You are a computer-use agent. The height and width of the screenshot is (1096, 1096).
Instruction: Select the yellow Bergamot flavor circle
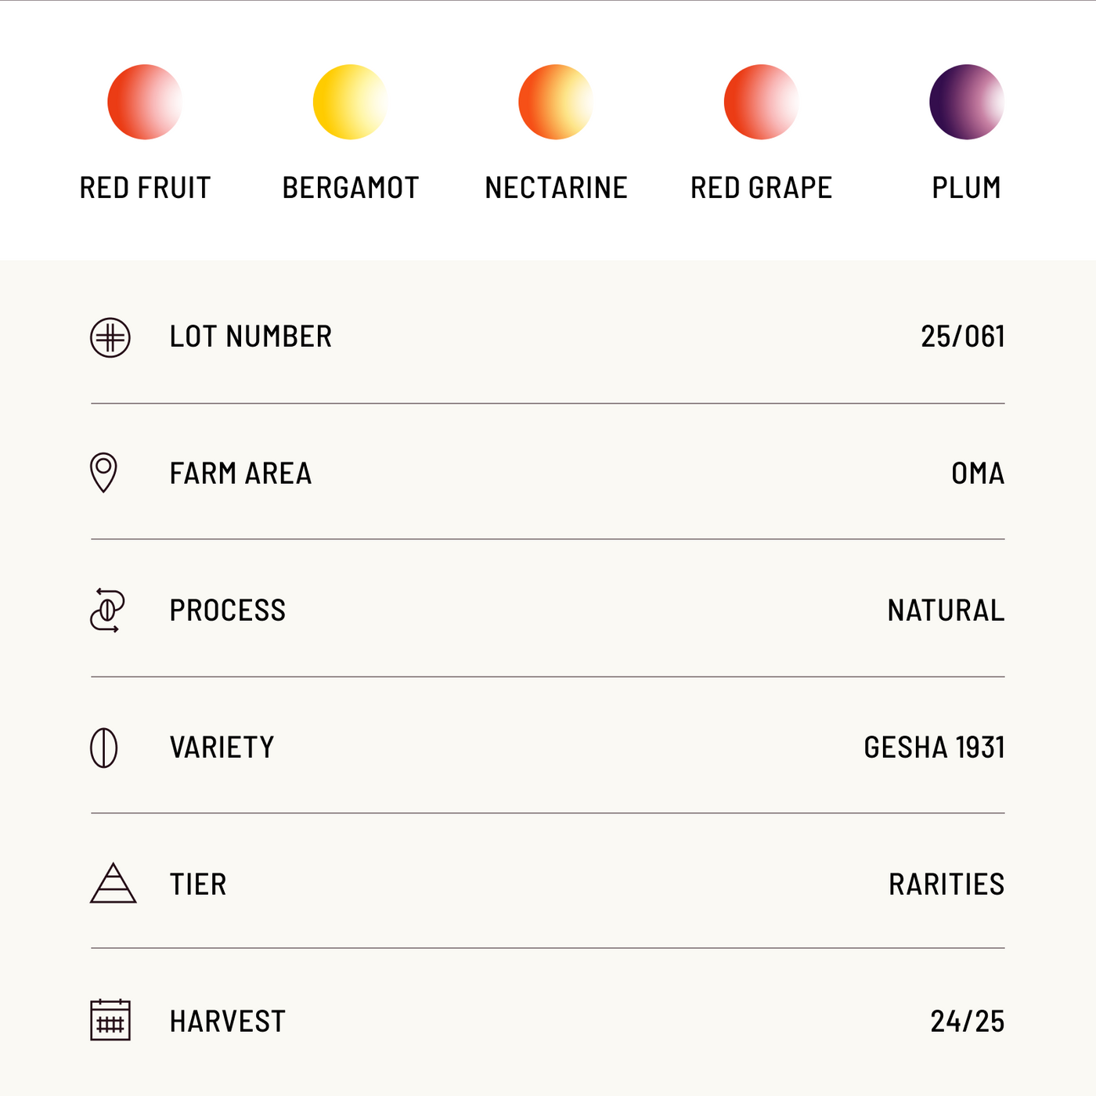pyautogui.click(x=350, y=102)
